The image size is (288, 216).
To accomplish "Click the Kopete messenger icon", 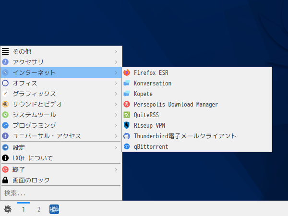I will click(127, 94).
